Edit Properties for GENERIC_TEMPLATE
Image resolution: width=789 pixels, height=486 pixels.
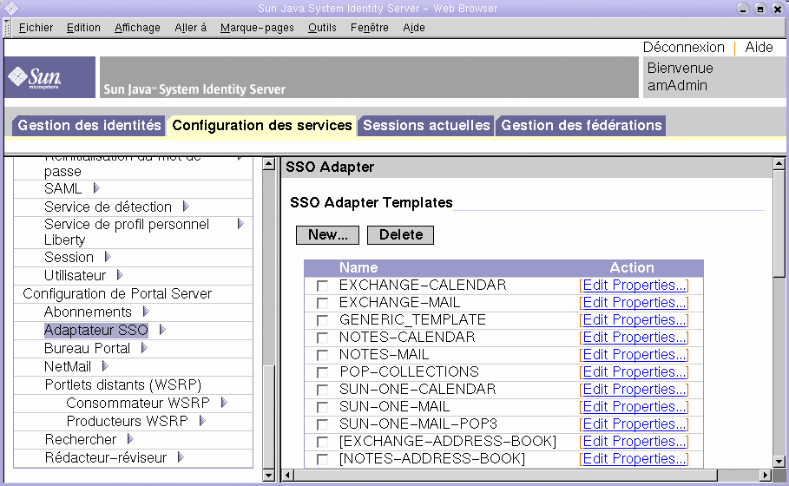tap(634, 320)
